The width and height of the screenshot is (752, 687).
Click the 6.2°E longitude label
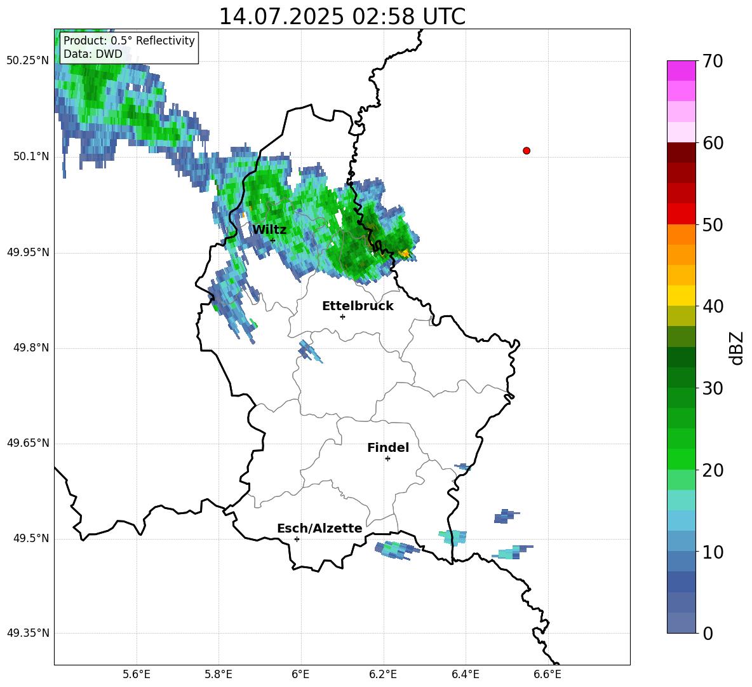[x=383, y=674]
